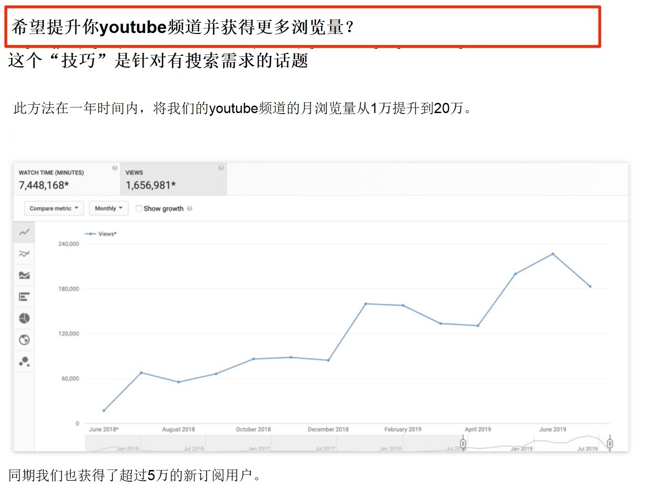The height and width of the screenshot is (497, 647).
Task: Choose the horizontal bar chart icon
Action: (x=24, y=296)
